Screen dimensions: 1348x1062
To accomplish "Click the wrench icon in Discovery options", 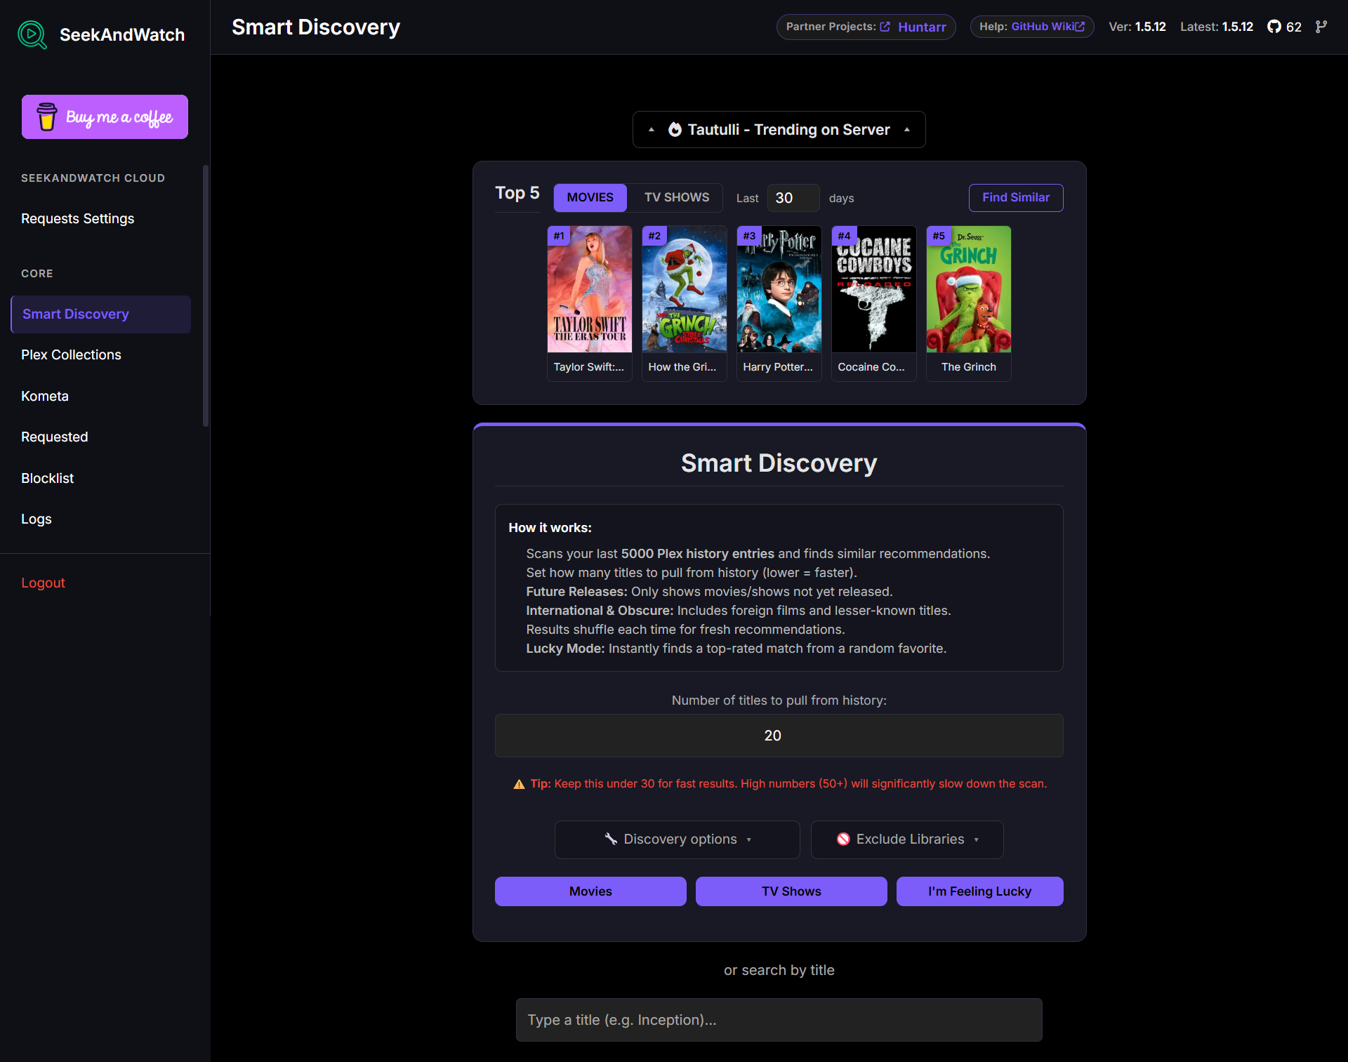I will coord(611,839).
